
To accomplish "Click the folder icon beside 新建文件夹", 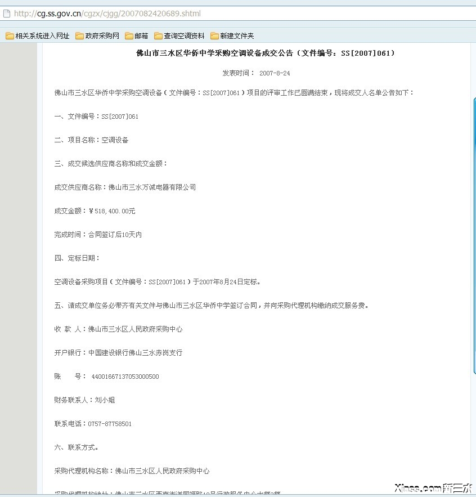I will (214, 36).
